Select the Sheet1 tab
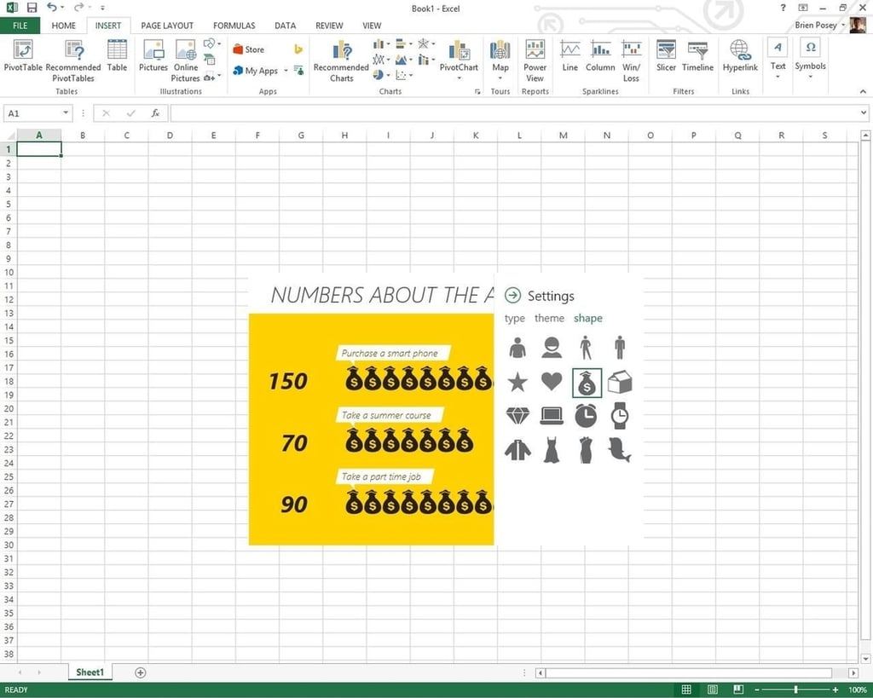873x698 pixels. pyautogui.click(x=90, y=672)
